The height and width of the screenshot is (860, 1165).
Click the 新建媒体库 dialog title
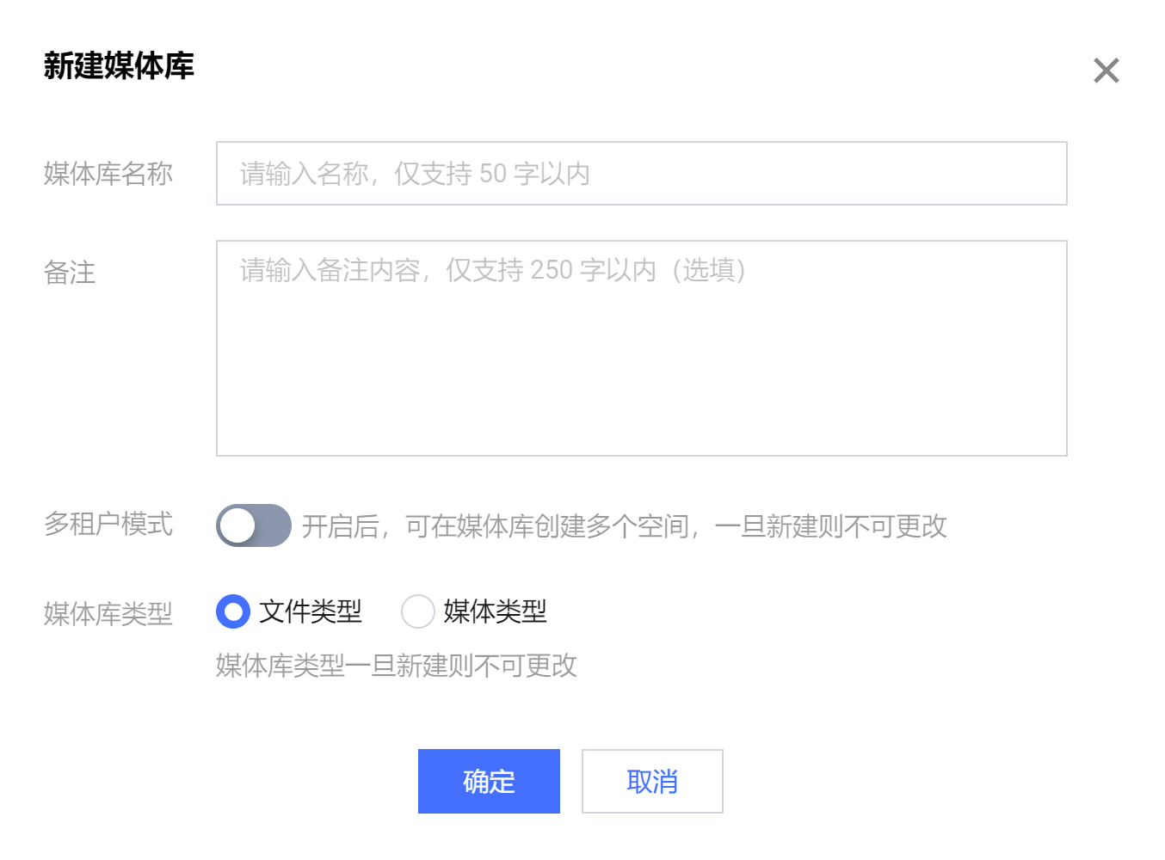click(119, 66)
